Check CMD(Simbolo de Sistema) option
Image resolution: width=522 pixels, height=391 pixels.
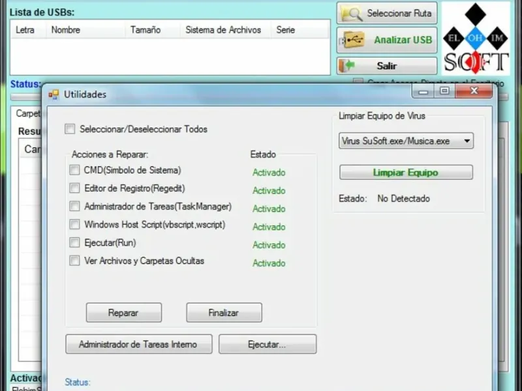74,170
